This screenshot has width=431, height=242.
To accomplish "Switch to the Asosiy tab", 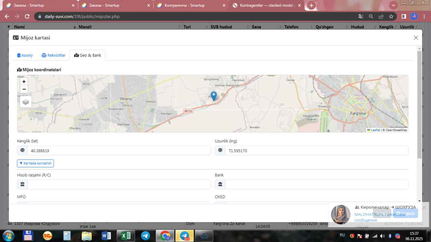I will click(x=25, y=55).
